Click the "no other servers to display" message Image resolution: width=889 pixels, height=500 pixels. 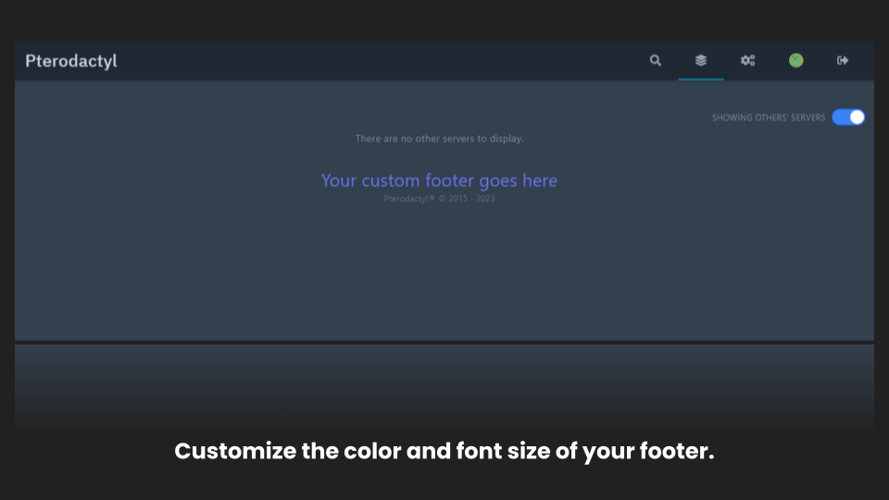point(439,139)
